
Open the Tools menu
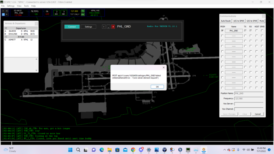pos(26,6)
